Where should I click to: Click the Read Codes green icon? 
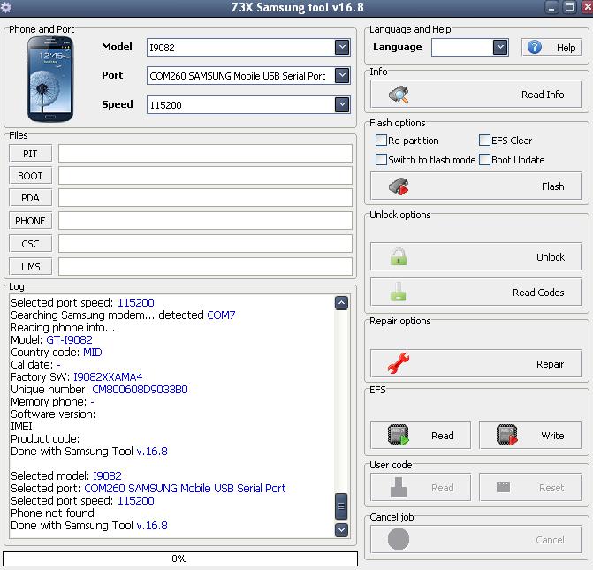pos(399,292)
